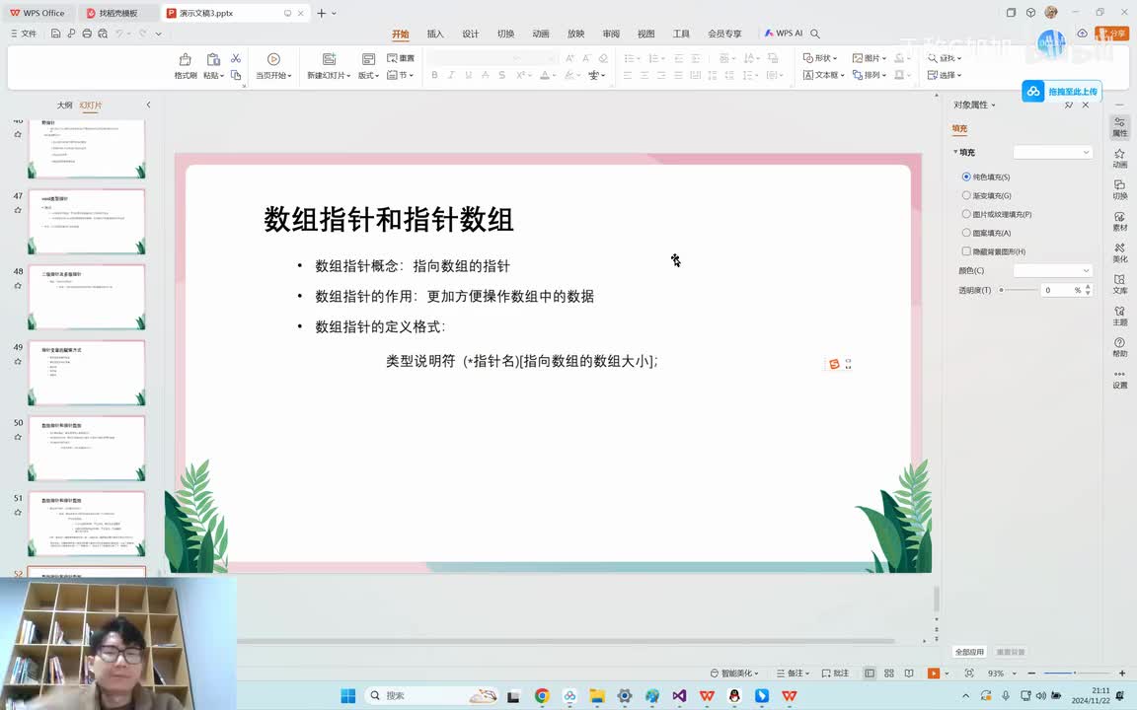The image size is (1137, 710).
Task: Click the Paste (粘贴) clipboard icon
Action: [212, 59]
